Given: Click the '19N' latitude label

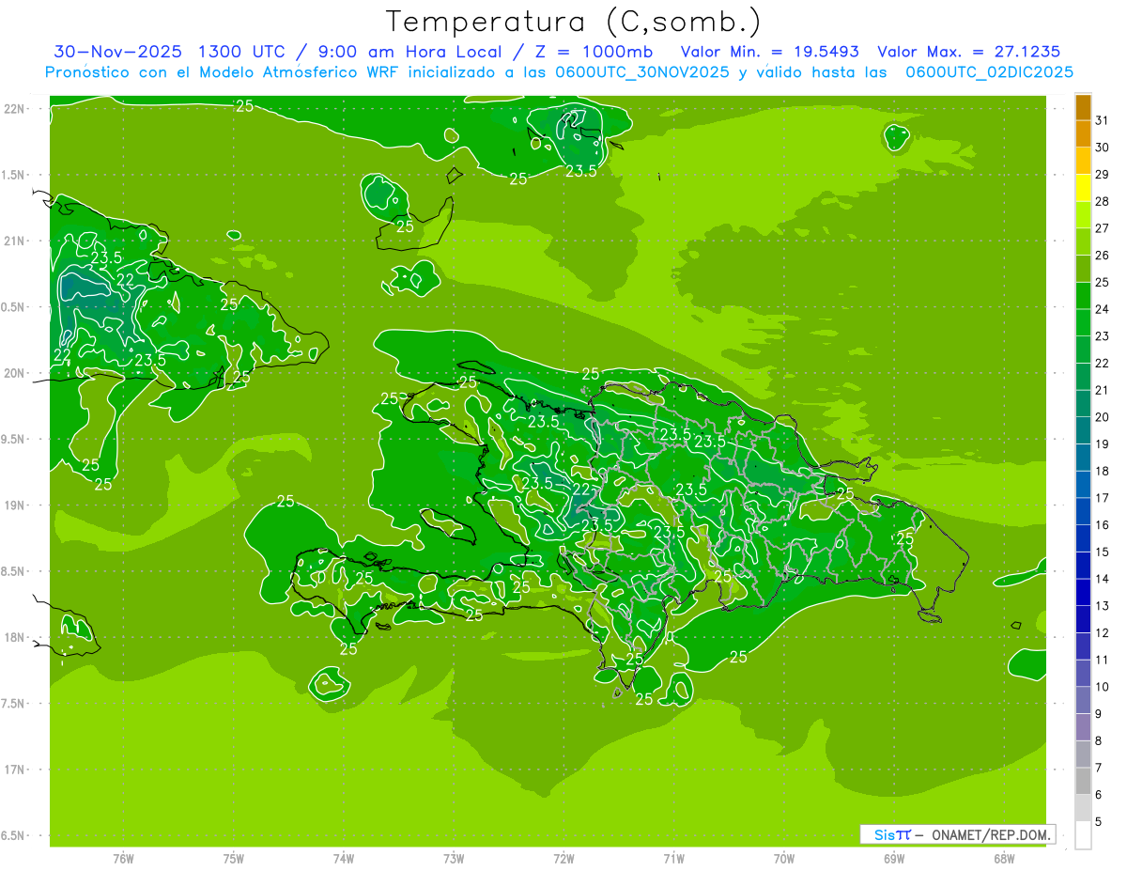Looking at the screenshot, I should coord(15,505).
